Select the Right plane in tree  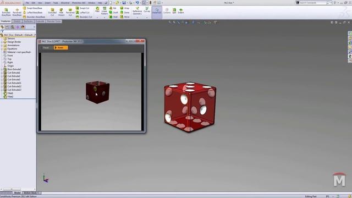[x=8, y=62]
